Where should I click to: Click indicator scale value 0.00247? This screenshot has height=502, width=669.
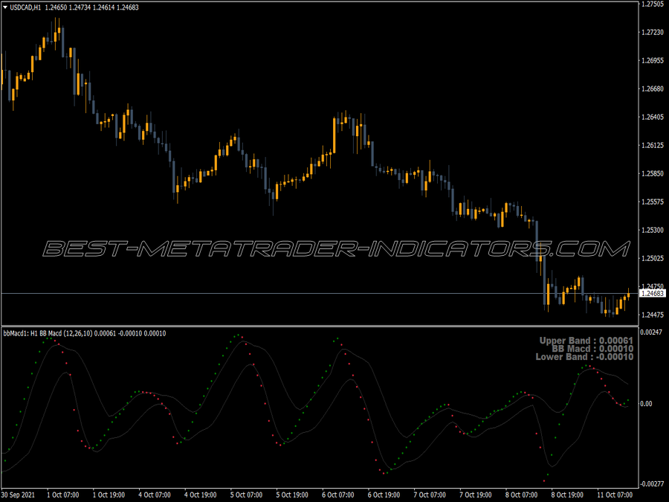click(x=651, y=332)
